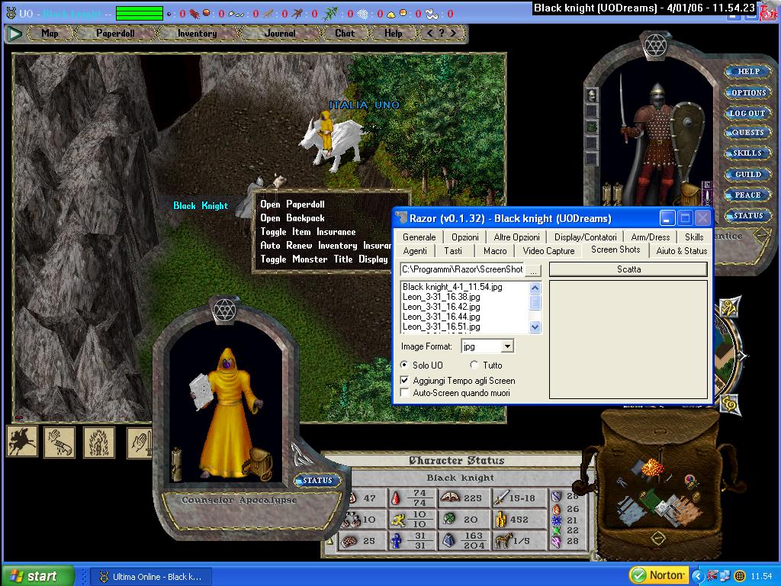Select the Tutto radio button
The height and width of the screenshot is (586, 781).
pyautogui.click(x=474, y=365)
